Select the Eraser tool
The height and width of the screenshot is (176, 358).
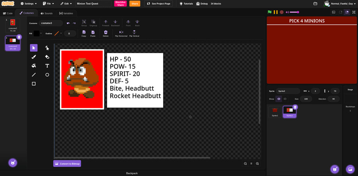click(x=47, y=57)
